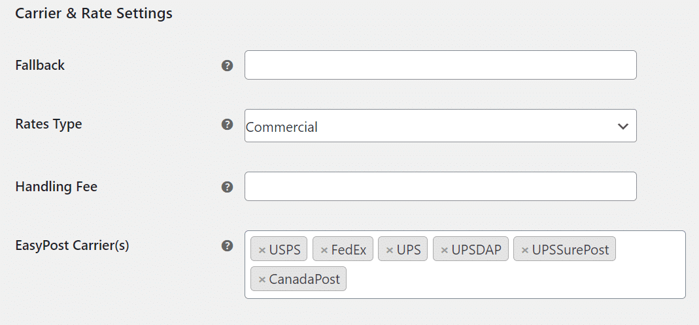Click the help icon for EasyPost Carrier(s)

point(227,246)
